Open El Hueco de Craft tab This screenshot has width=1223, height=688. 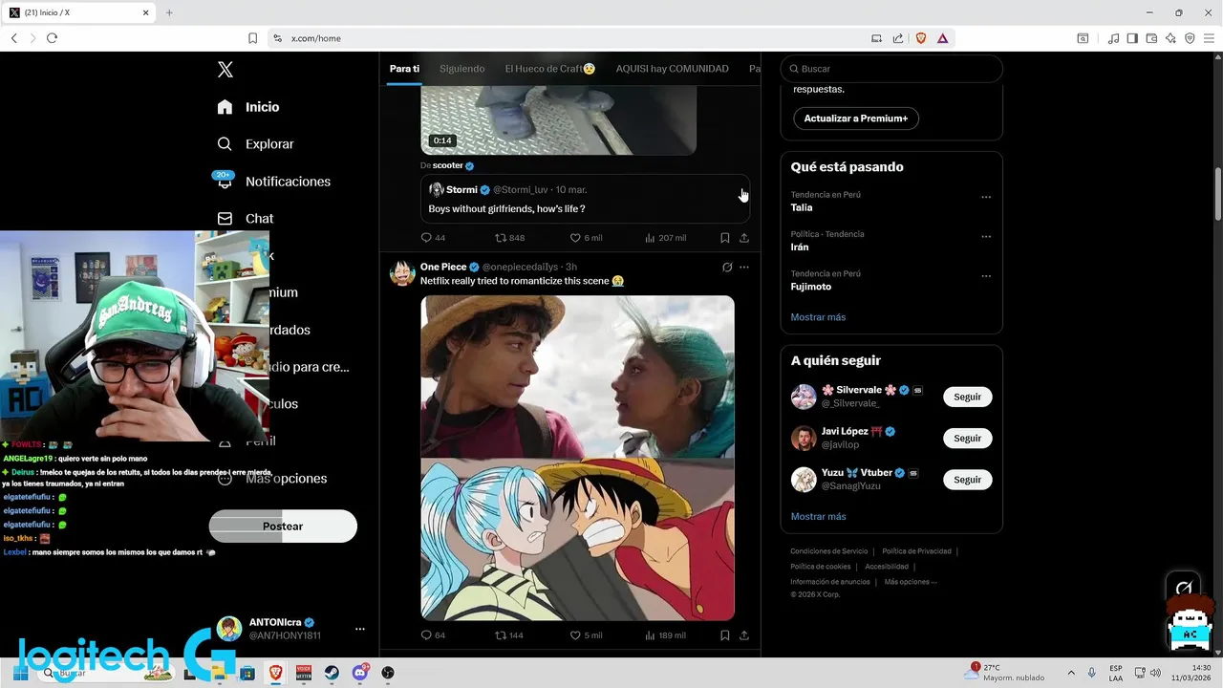tap(550, 69)
